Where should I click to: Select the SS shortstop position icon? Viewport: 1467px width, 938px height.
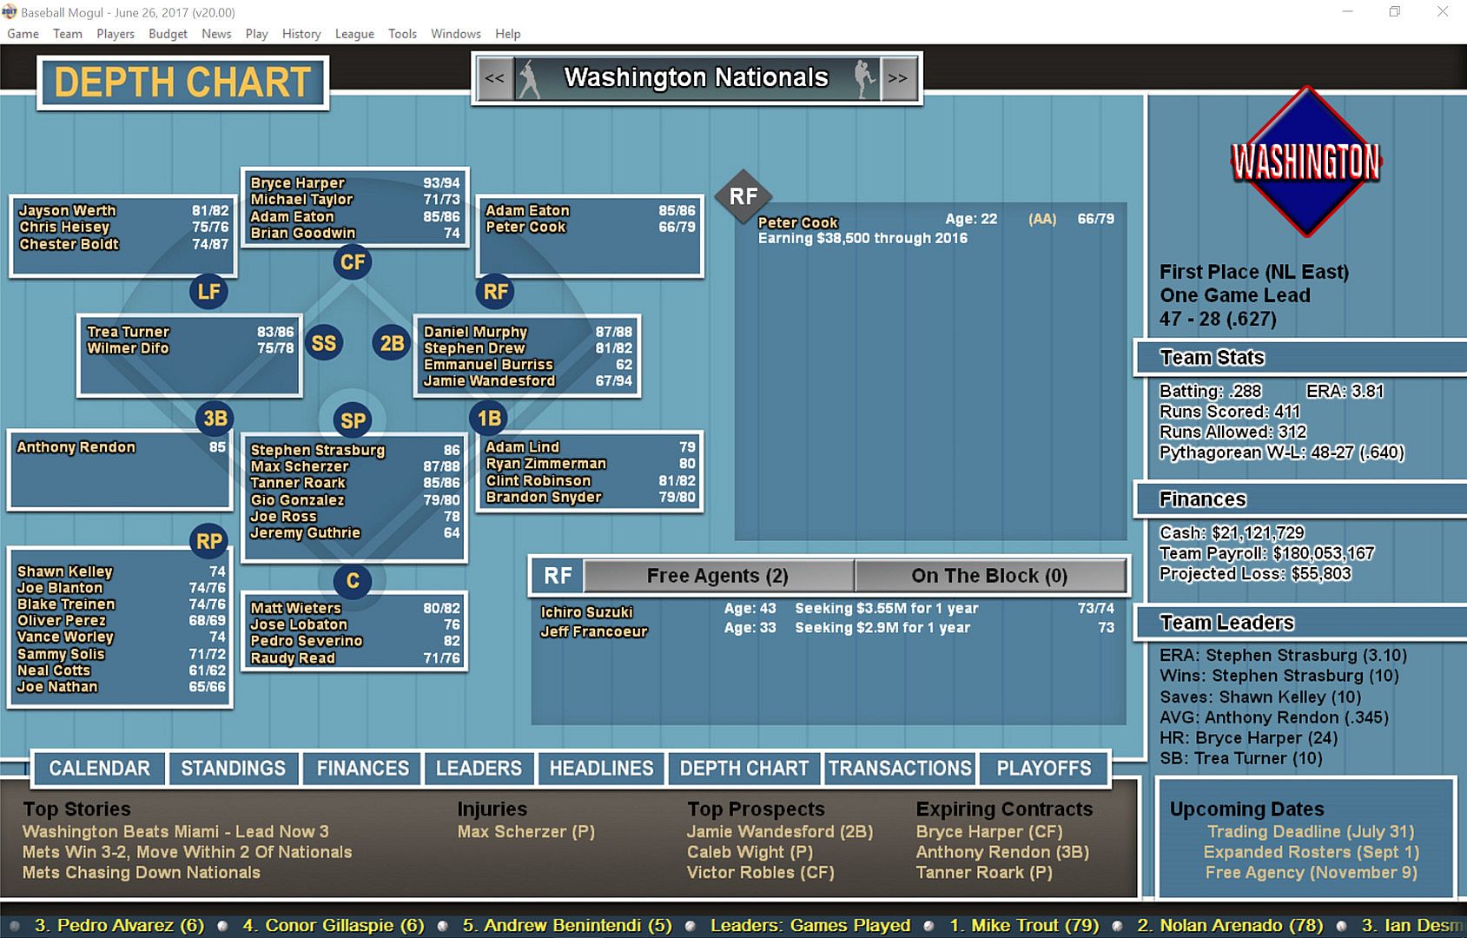click(x=323, y=343)
